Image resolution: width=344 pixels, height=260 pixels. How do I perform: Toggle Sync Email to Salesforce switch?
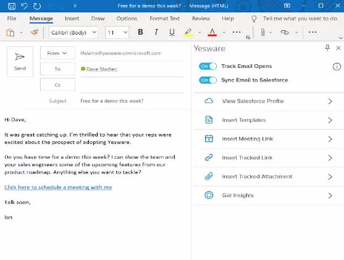208,80
